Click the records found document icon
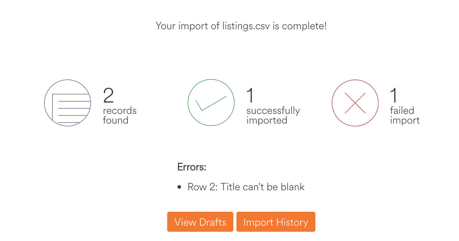The image size is (459, 241). 67,103
